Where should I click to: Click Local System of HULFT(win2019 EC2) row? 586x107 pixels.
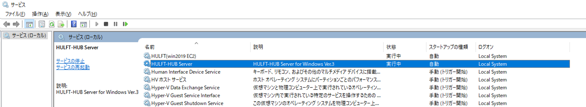pyautogui.click(x=493, y=56)
